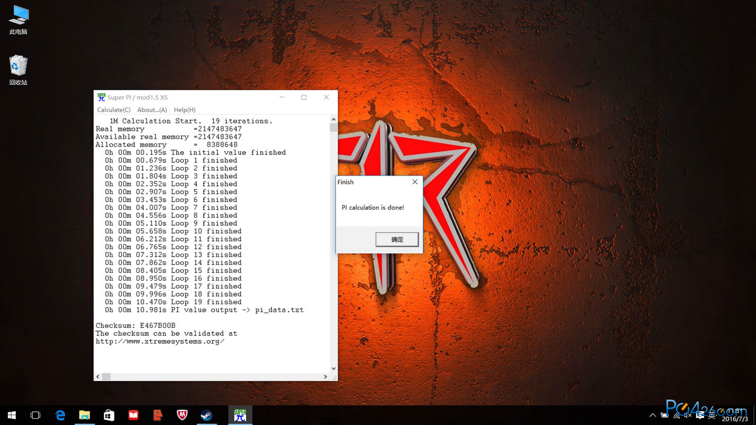The image size is (756, 425).
Task: Click the 'Allocated memory = 8388648' line
Action: (166, 144)
